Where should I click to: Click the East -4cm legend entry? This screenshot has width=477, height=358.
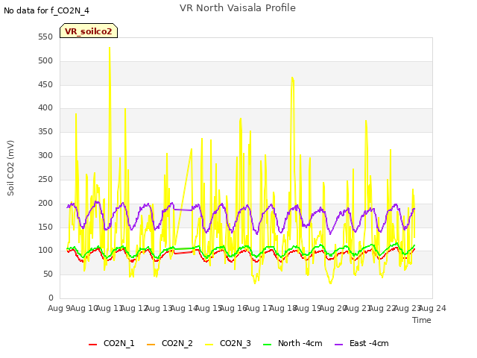pyautogui.click(x=361, y=344)
